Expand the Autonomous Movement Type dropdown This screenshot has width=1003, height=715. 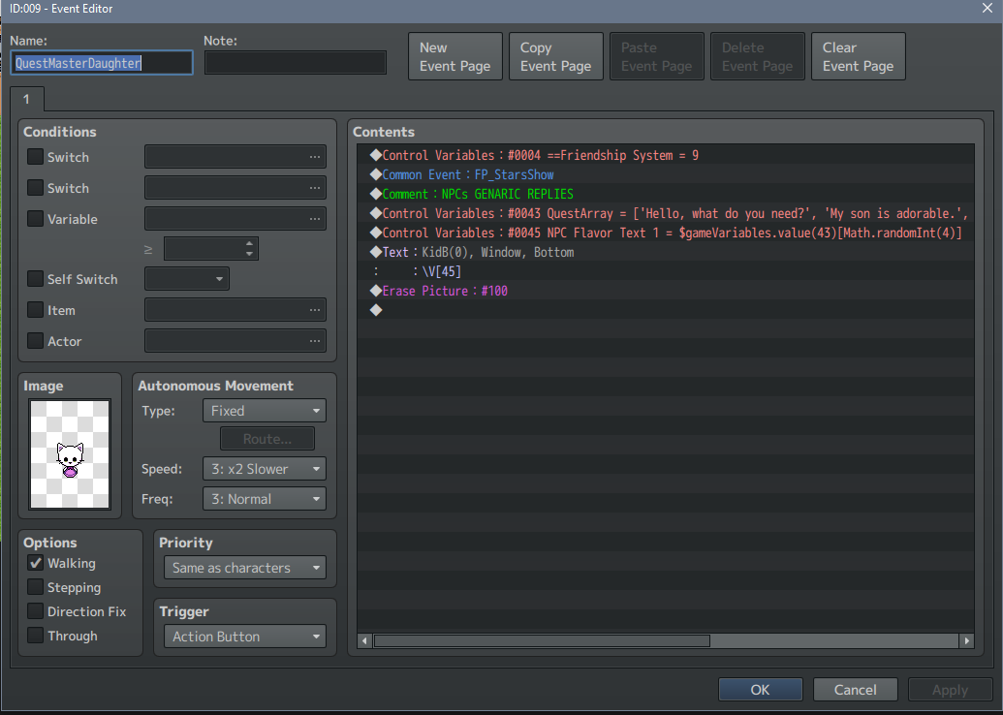pyautogui.click(x=264, y=411)
